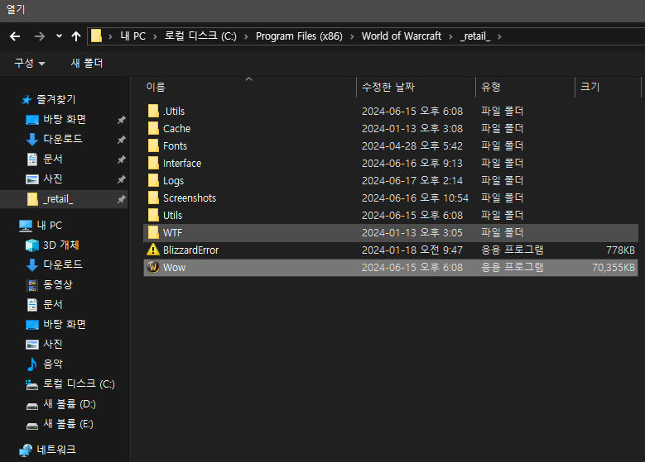Select the Fonts folder icon

coord(153,145)
